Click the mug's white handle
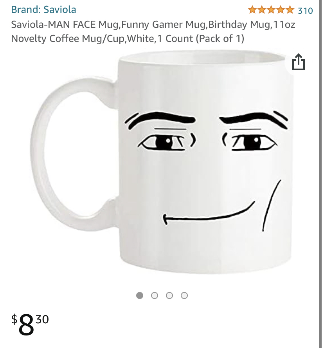324x348 pixels. (x=73, y=154)
